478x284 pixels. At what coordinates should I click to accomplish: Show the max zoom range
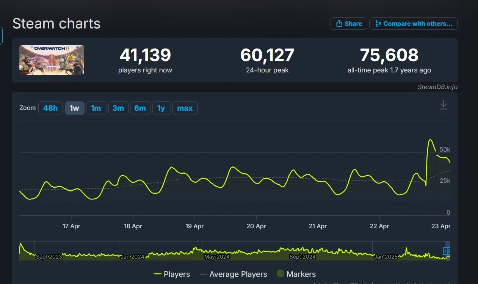tap(185, 108)
